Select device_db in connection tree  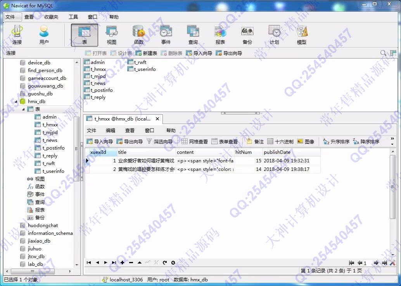point(39,63)
